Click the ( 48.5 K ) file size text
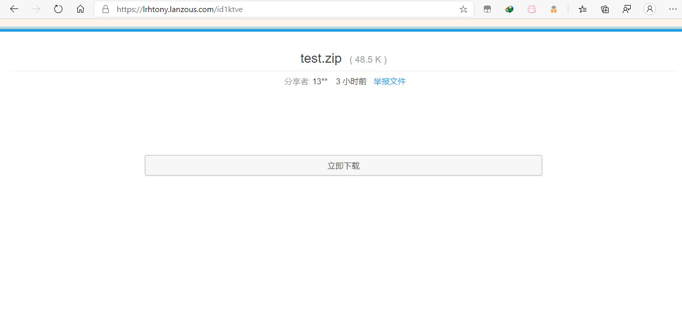This screenshot has height=323, width=682. pos(368,60)
